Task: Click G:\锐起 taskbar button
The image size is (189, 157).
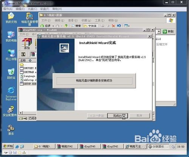Action: point(44,146)
